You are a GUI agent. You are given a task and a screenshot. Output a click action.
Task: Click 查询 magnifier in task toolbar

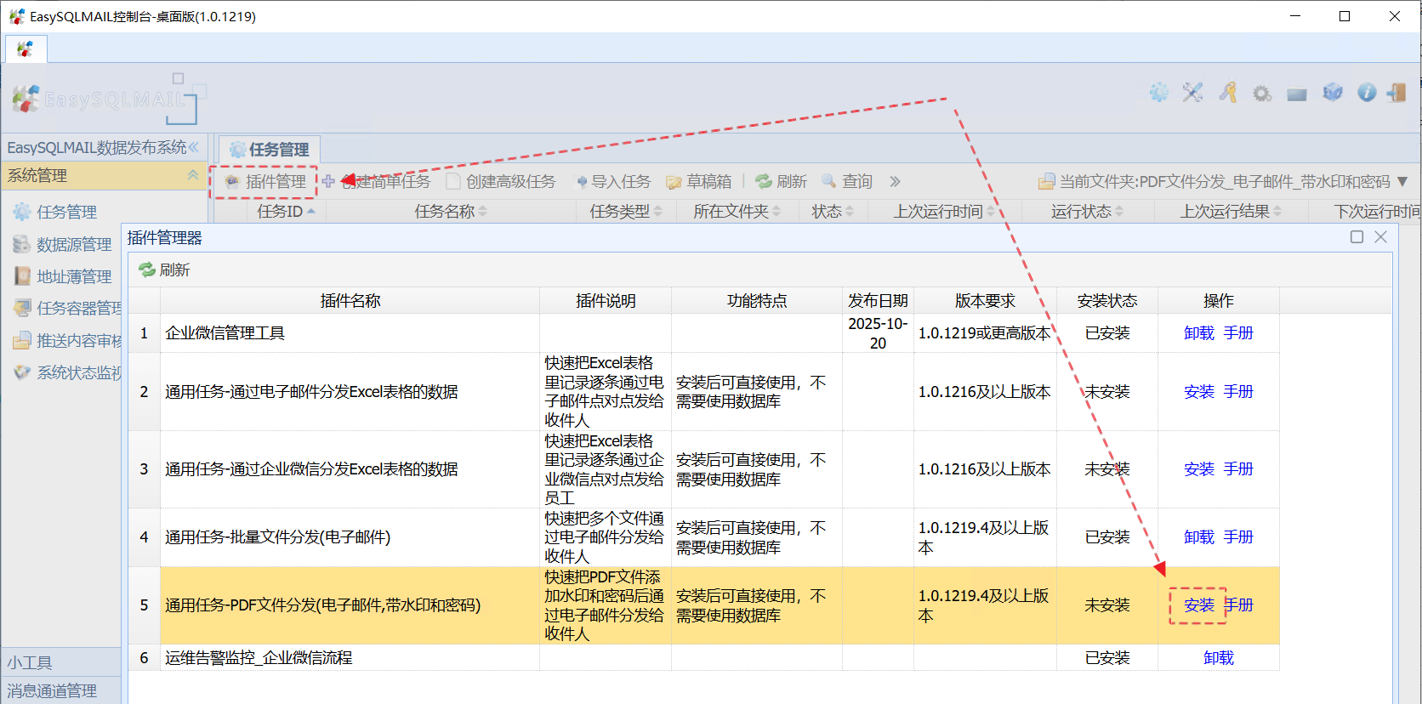click(847, 182)
